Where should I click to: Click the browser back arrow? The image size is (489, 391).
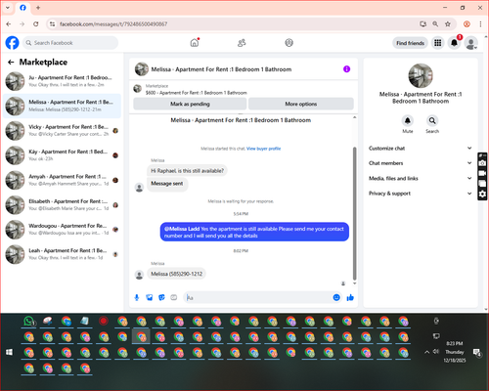pos(9,23)
